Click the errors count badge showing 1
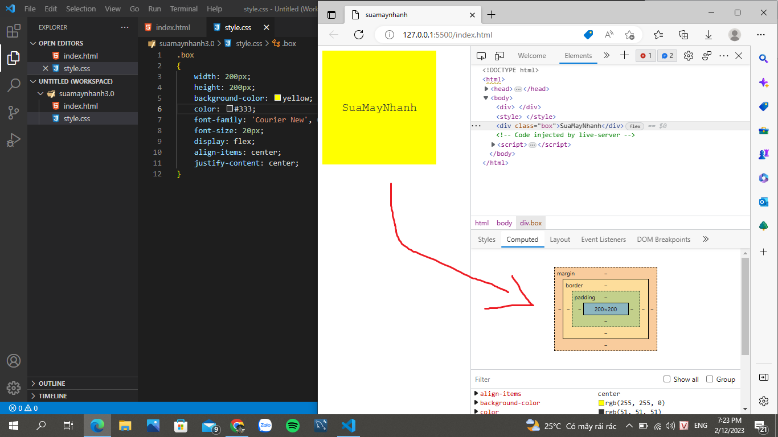Image resolution: width=778 pixels, height=437 pixels. 646,56
